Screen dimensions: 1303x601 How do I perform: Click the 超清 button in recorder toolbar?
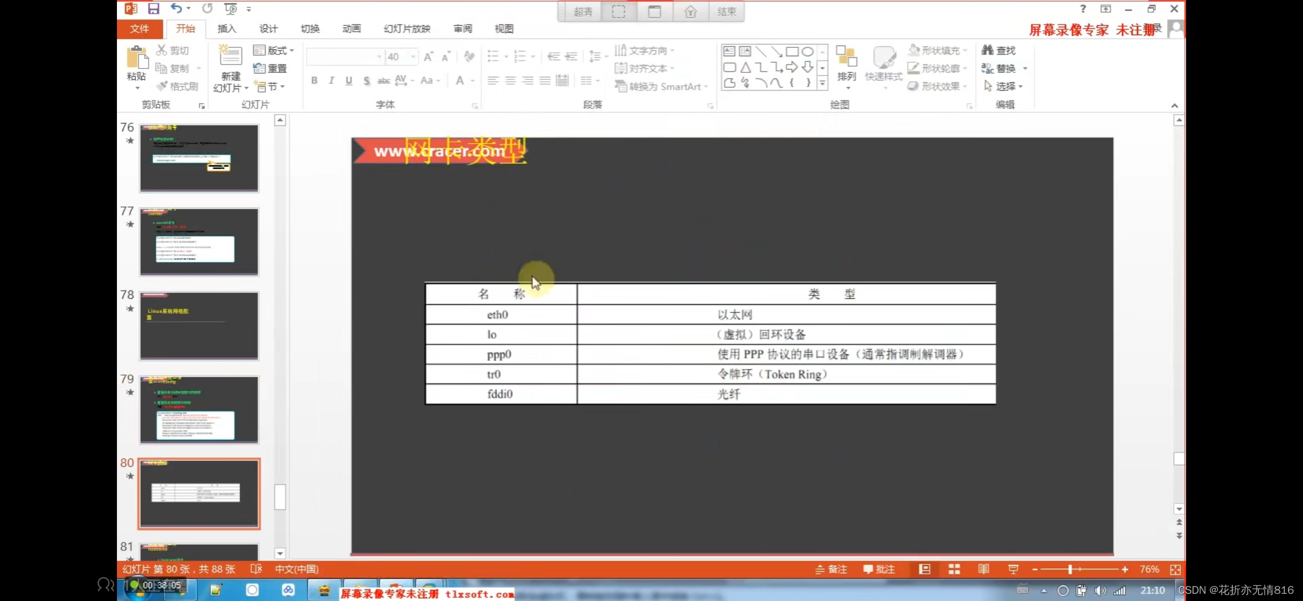(583, 12)
